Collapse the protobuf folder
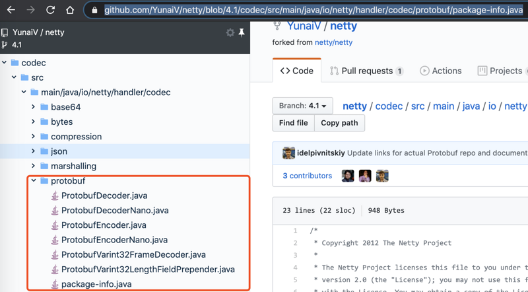 pos(34,180)
